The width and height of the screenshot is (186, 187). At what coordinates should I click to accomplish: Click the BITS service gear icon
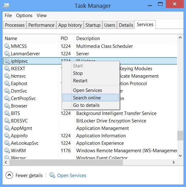click(x=7, y=113)
